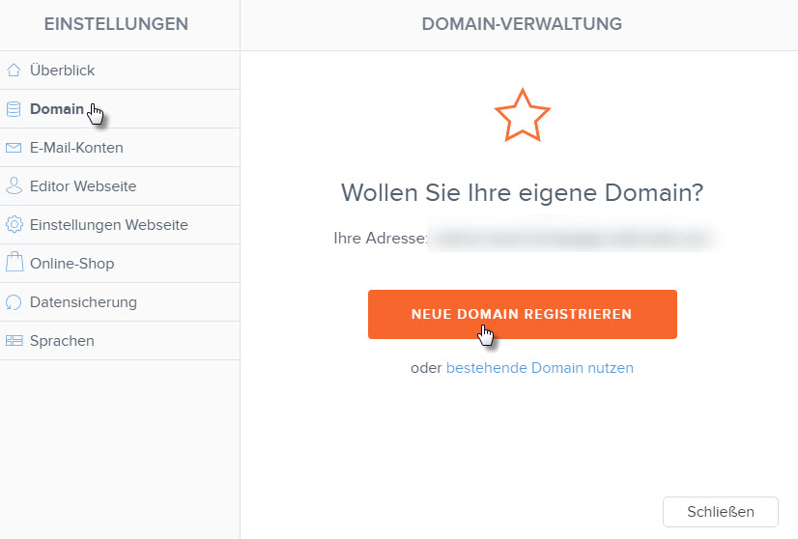Click the circular arrow Datensicherung icon

(14, 301)
